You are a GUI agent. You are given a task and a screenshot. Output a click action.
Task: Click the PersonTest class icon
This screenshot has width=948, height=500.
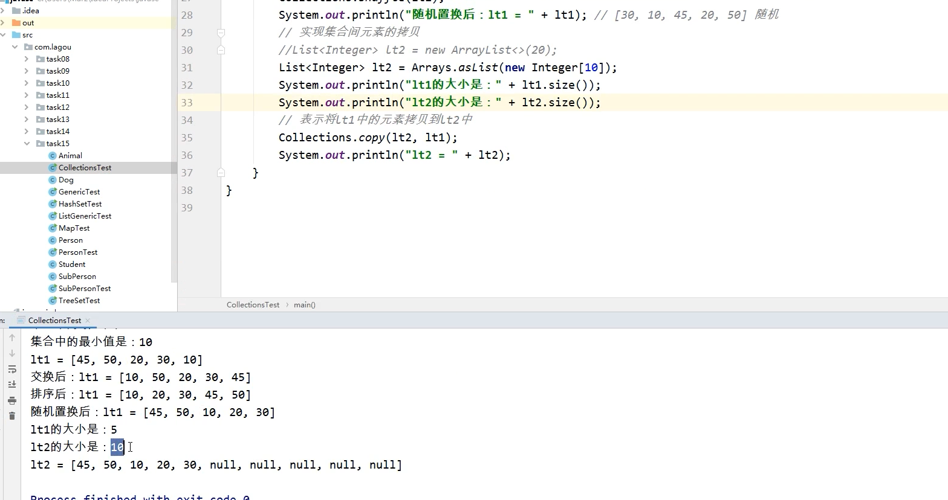point(53,252)
